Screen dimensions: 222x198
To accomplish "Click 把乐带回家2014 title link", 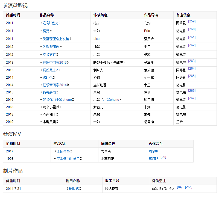I will tap(54, 85).
